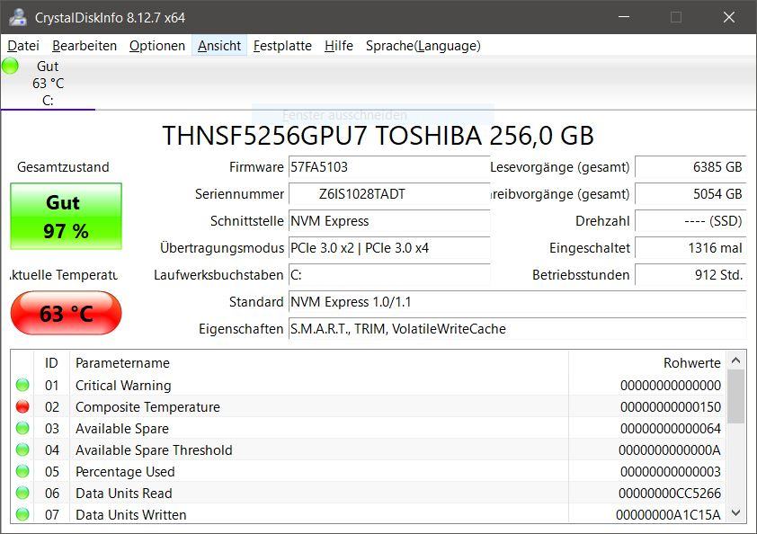Click raw value 00000000CC5266
The height and width of the screenshot is (534, 757).
[670, 493]
